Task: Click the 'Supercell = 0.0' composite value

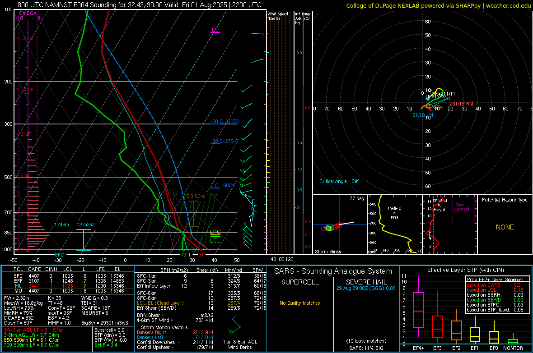Action: [109, 330]
